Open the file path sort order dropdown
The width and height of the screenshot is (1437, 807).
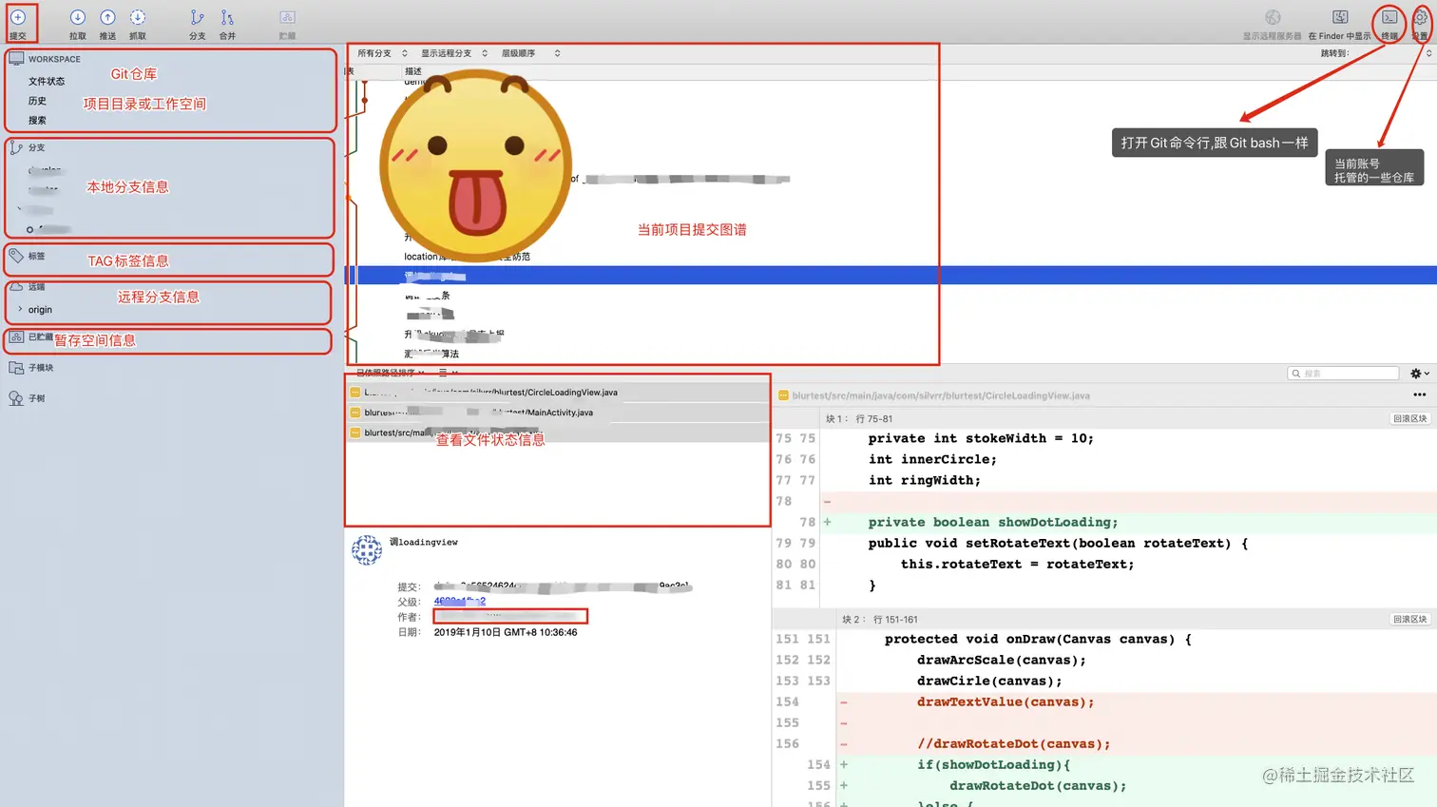(391, 373)
